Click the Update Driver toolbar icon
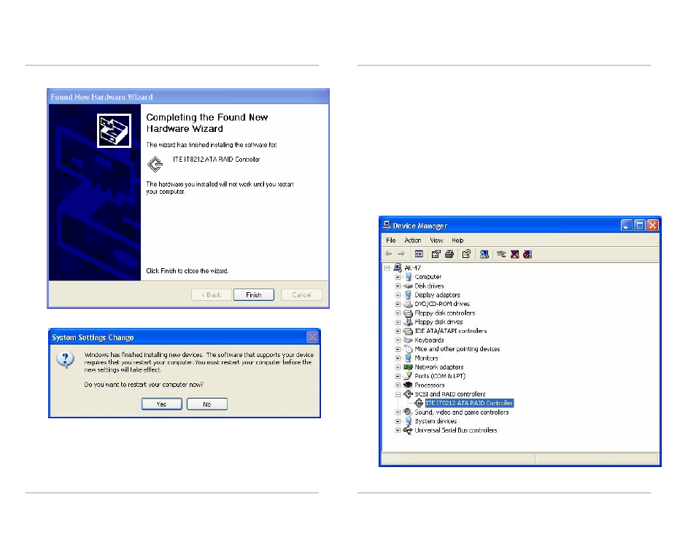The width and height of the screenshot is (696, 537). 501,254
